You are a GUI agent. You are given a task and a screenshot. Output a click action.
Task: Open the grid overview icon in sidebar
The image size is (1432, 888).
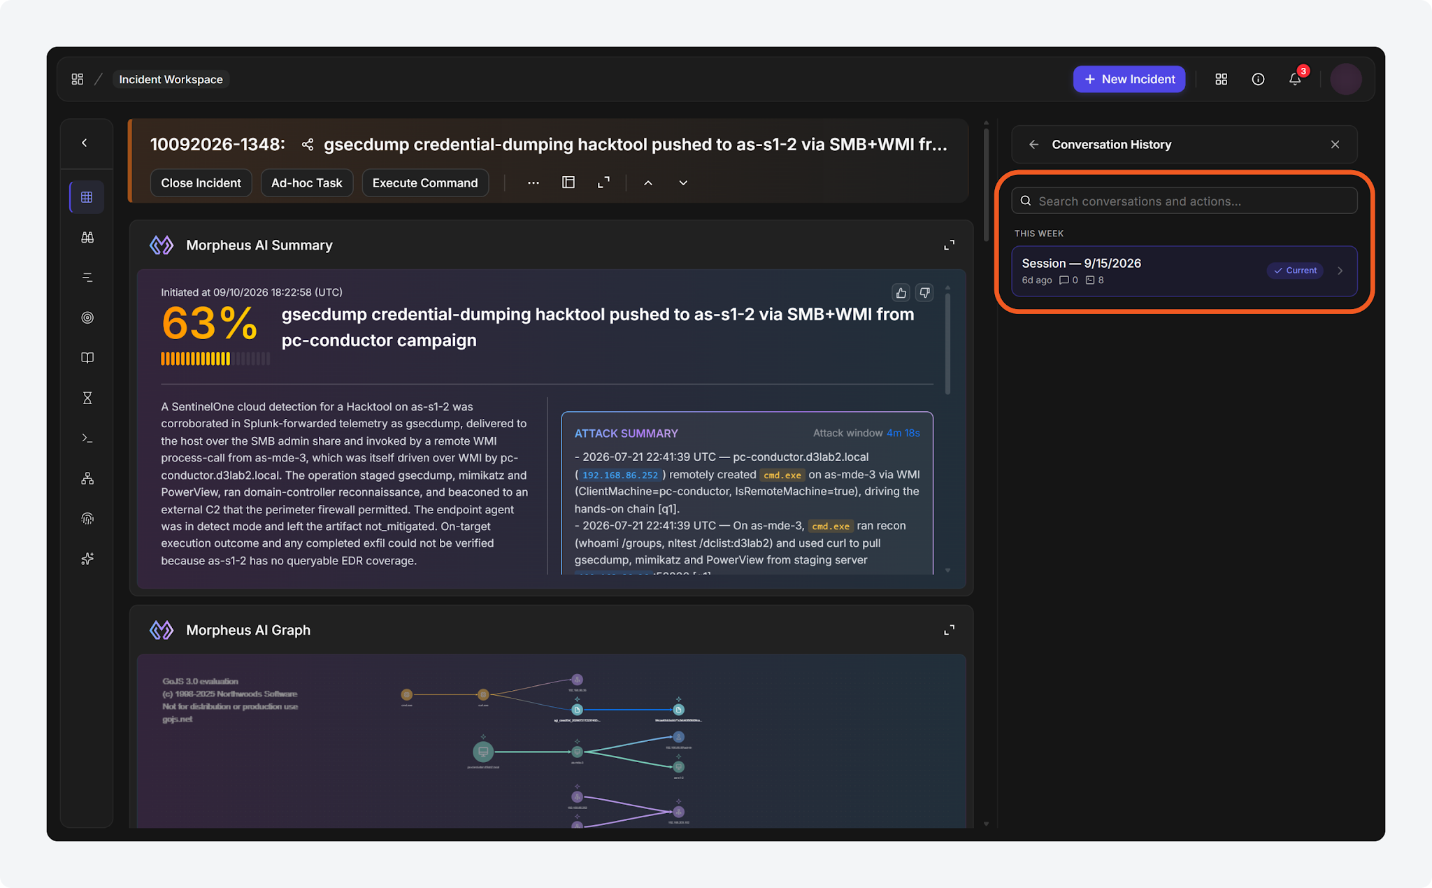pos(87,197)
